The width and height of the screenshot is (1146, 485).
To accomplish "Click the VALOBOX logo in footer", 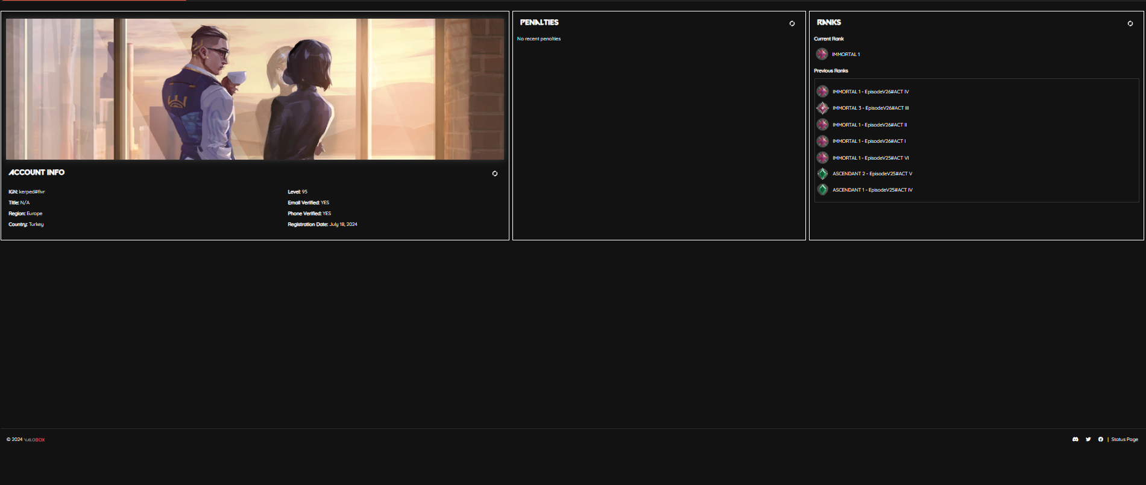I will click(34, 440).
